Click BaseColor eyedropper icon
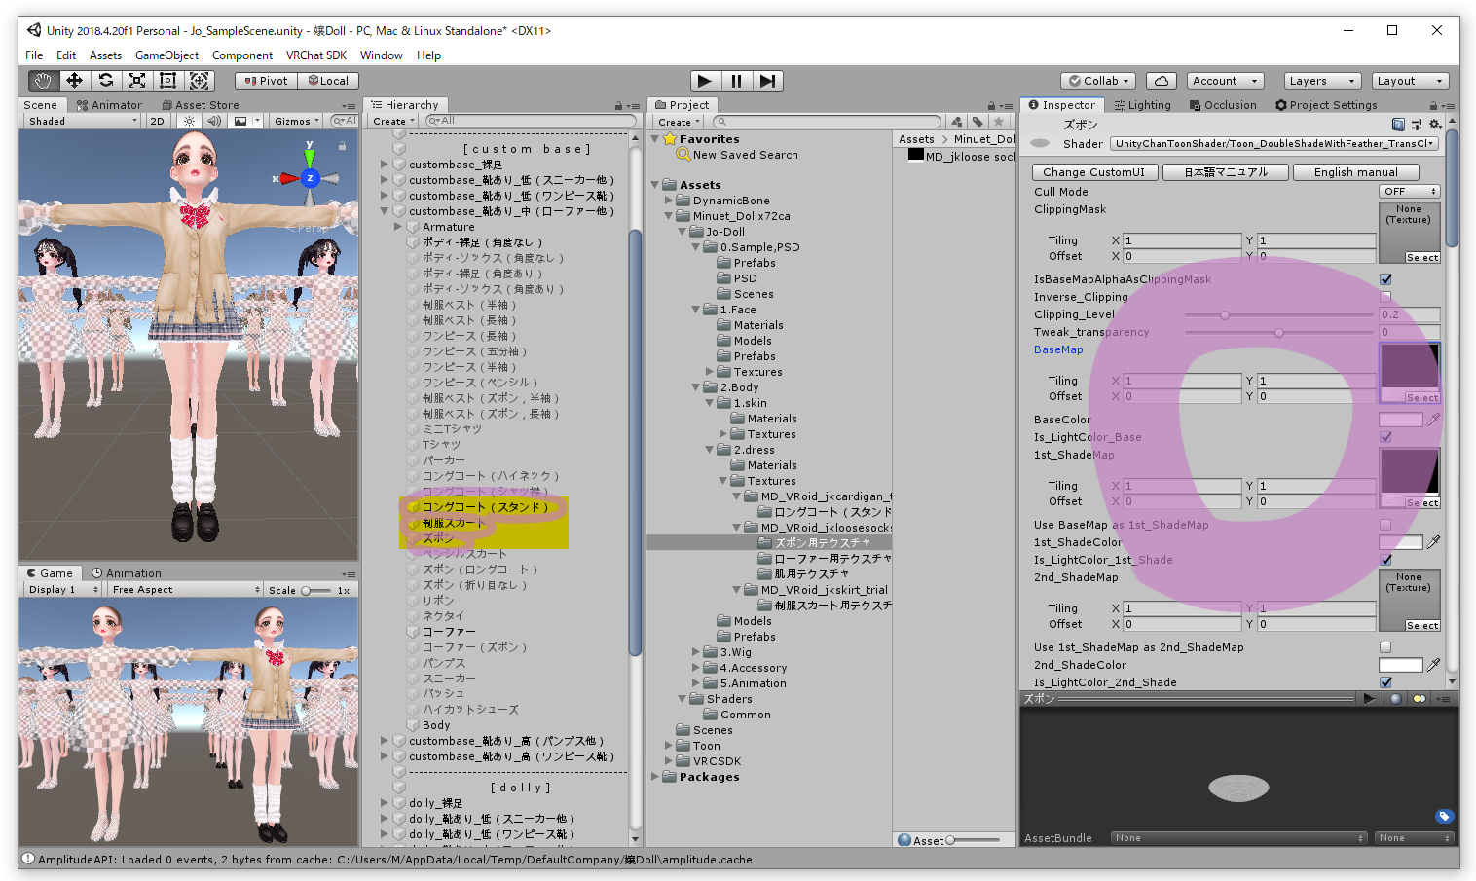The width and height of the screenshot is (1476, 881). (1433, 420)
